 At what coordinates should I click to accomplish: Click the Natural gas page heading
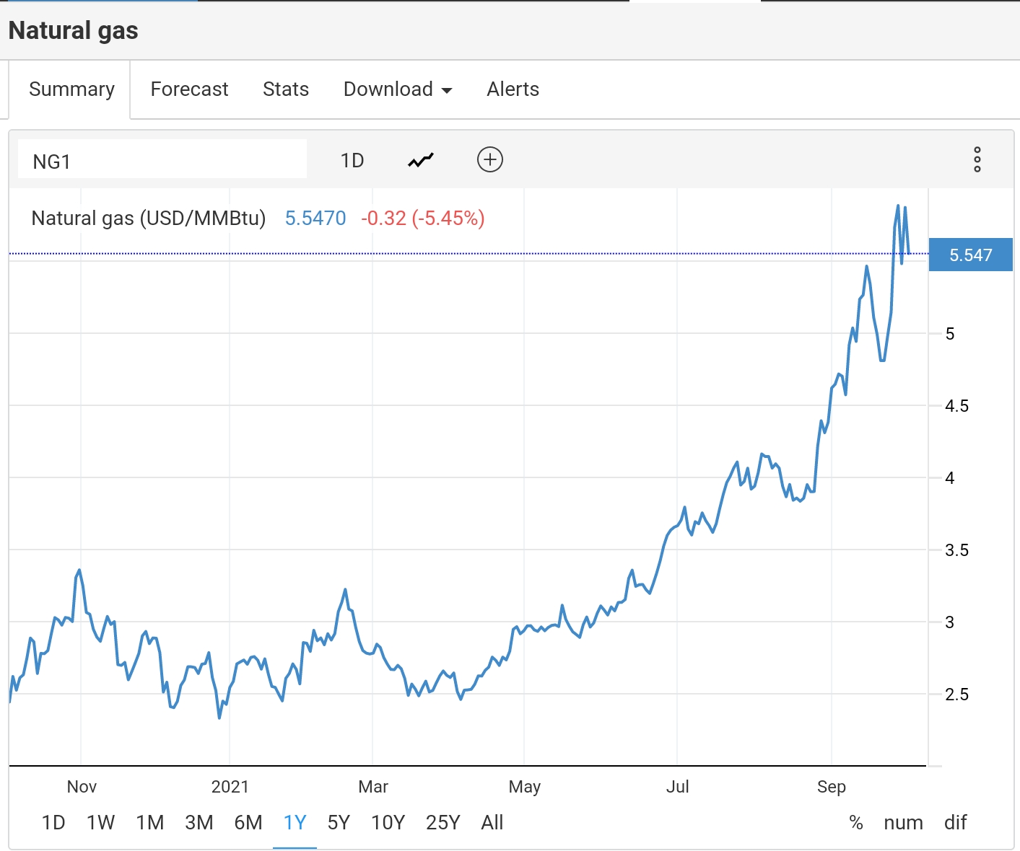pos(74,31)
